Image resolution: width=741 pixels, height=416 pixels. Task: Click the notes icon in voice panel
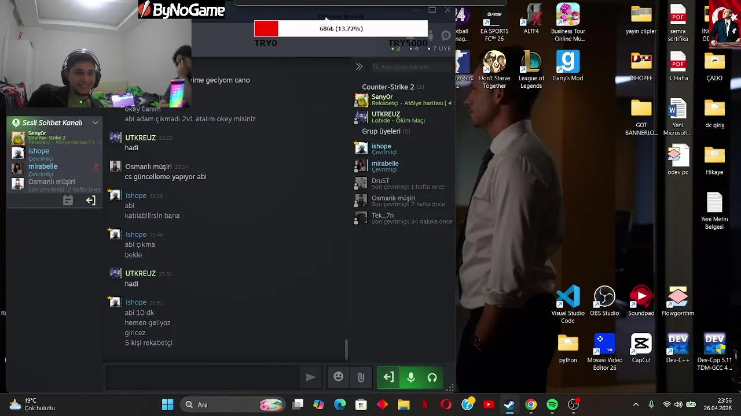[x=68, y=200]
